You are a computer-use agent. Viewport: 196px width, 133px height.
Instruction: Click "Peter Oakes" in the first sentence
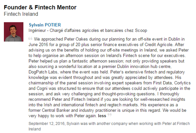coord(76,39)
